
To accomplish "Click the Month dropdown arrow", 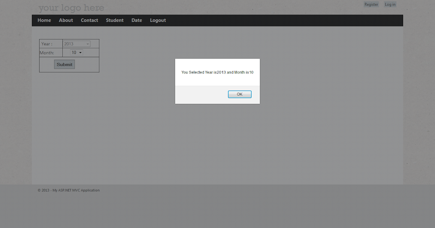I will coord(80,52).
